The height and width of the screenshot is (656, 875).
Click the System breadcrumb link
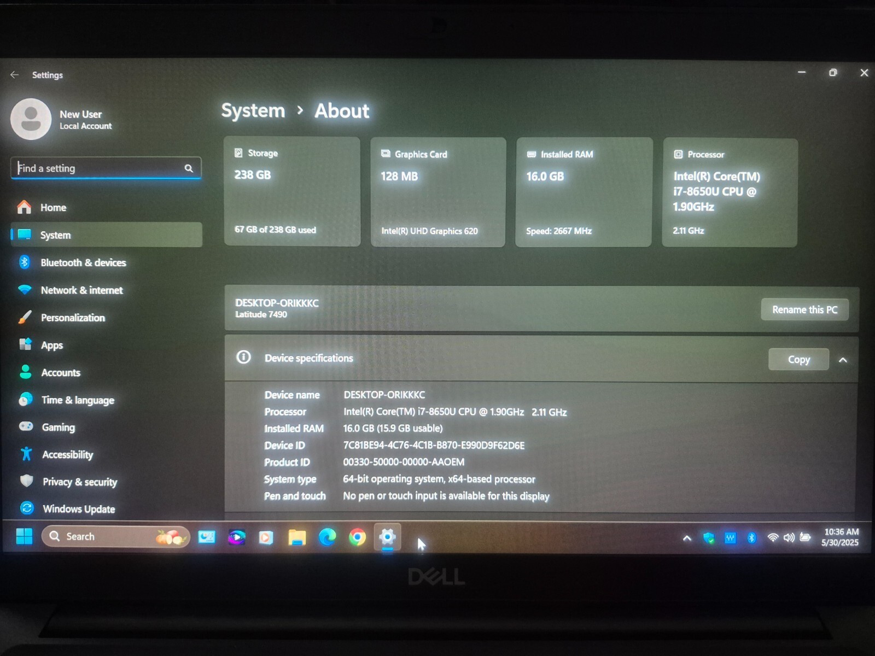253,110
